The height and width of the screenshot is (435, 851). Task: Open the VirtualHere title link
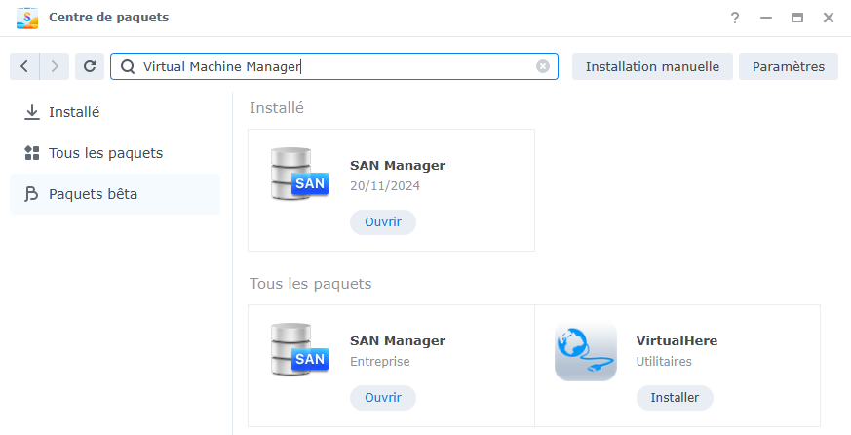click(677, 341)
